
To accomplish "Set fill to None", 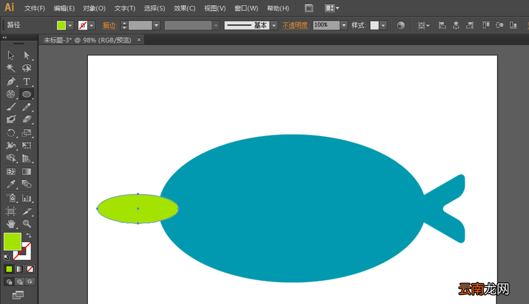I will click(x=30, y=269).
